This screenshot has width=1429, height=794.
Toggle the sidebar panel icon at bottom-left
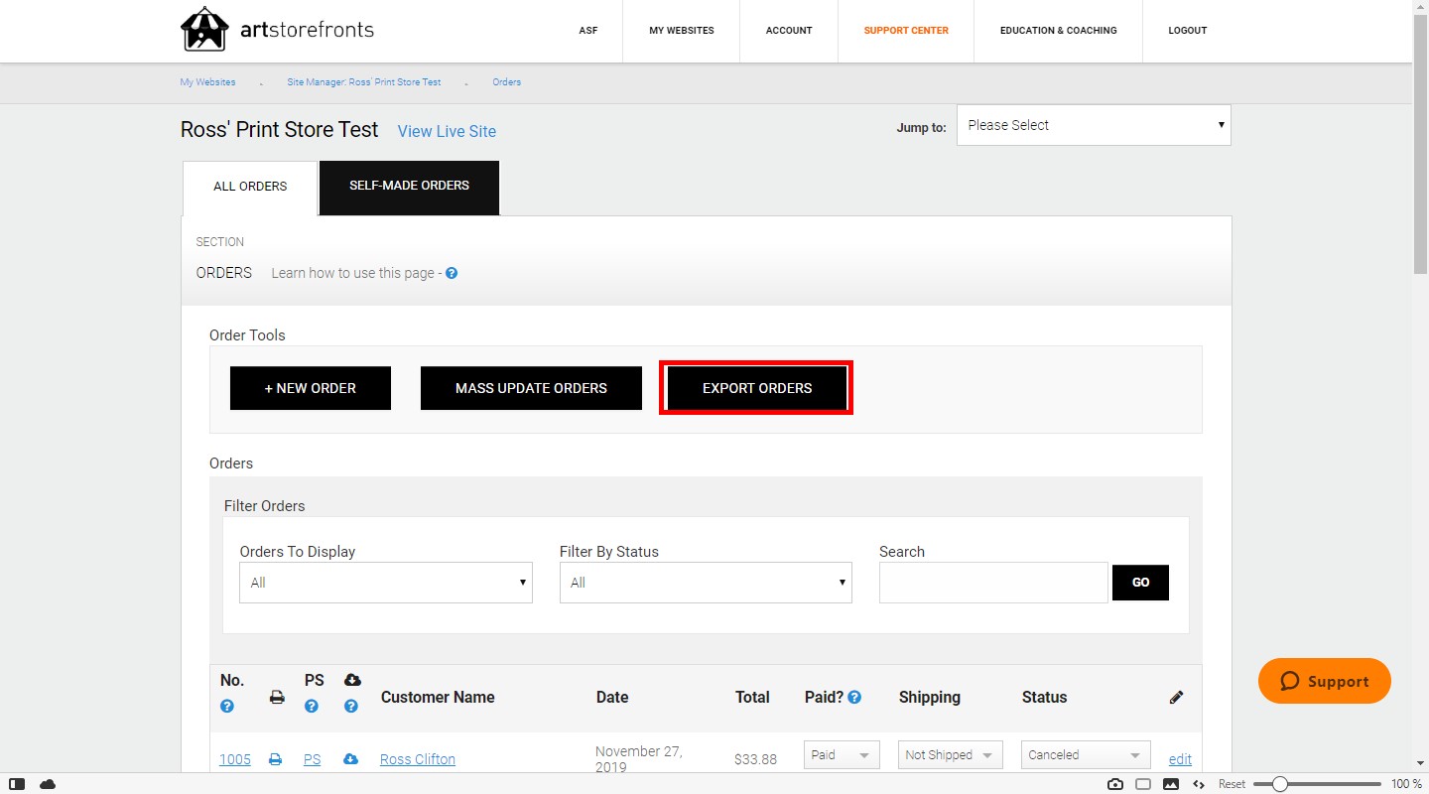pyautogui.click(x=17, y=784)
